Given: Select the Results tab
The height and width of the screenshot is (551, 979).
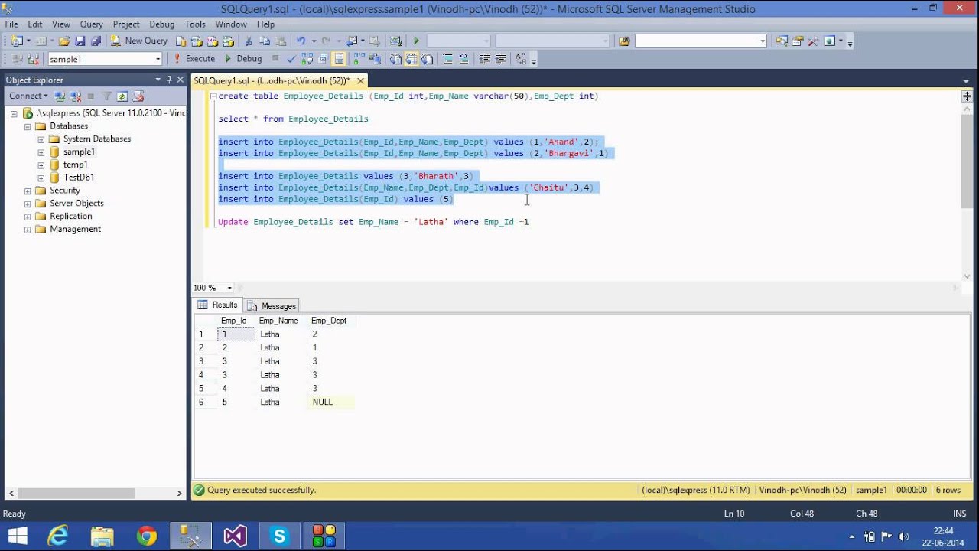Looking at the screenshot, I should (x=218, y=305).
